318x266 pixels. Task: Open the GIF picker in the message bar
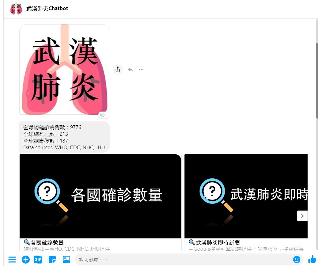pos(38,260)
